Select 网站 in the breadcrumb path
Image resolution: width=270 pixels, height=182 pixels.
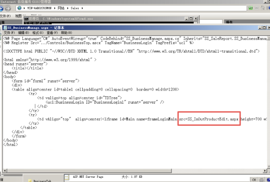pyautogui.click(x=61, y=8)
